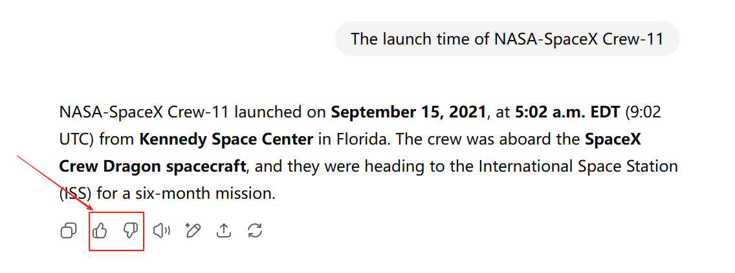
Task: Select the user message bubble about Crew-11
Action: pos(507,39)
